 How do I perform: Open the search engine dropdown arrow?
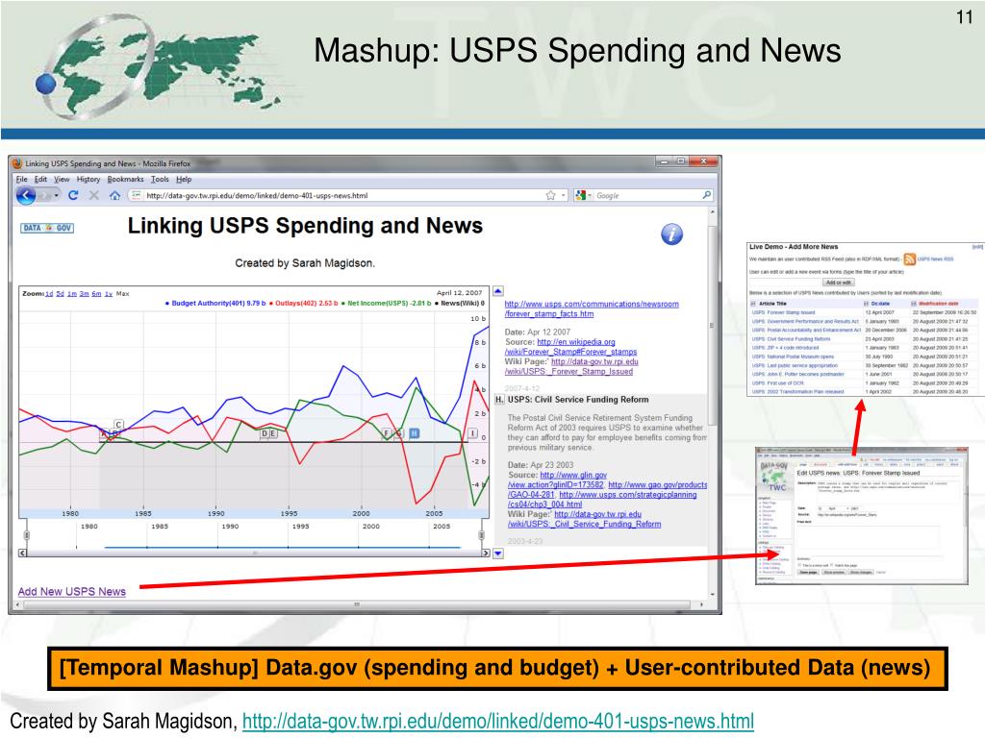pyautogui.click(x=591, y=196)
